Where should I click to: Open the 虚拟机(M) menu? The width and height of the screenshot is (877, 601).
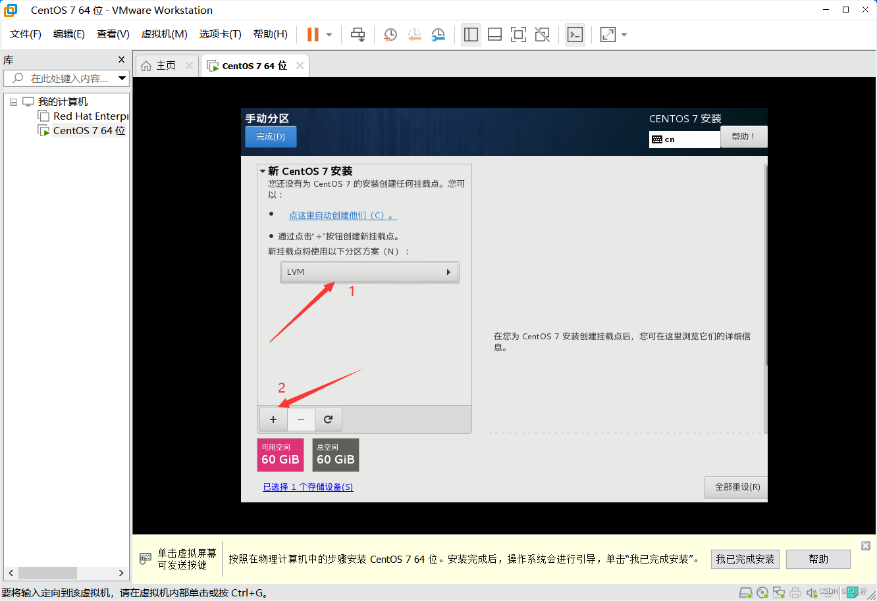click(x=165, y=34)
